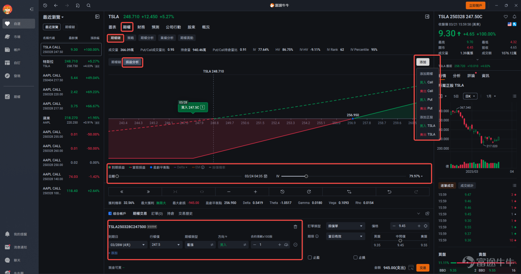This screenshot has width=521, height=274.
Task: Expand the right quote panel icon
Action: 427,17
